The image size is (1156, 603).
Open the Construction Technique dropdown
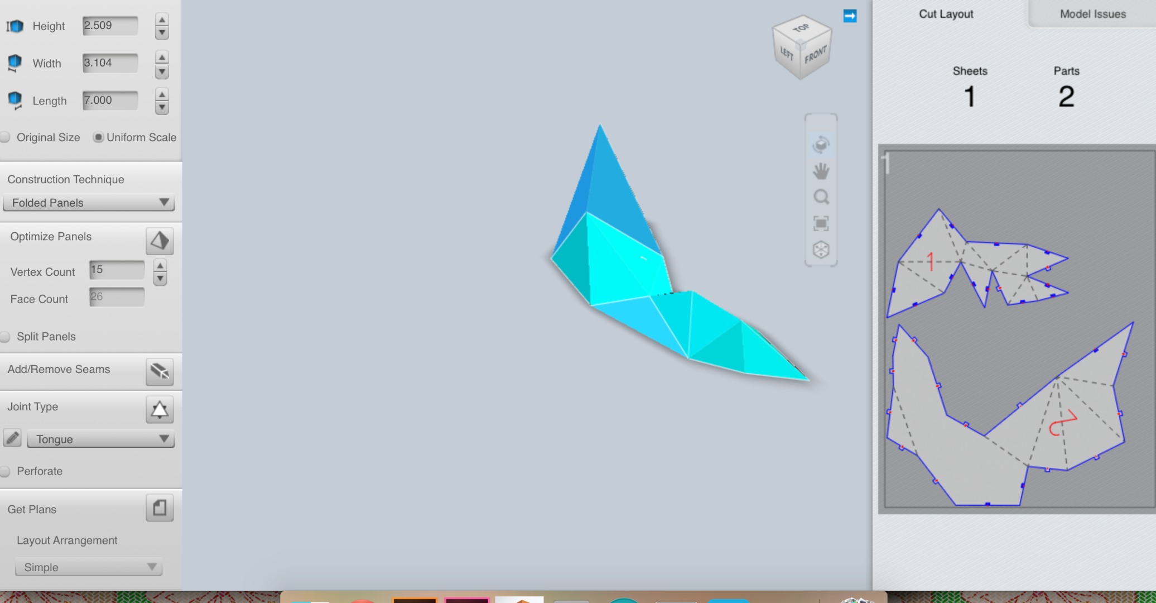(89, 203)
